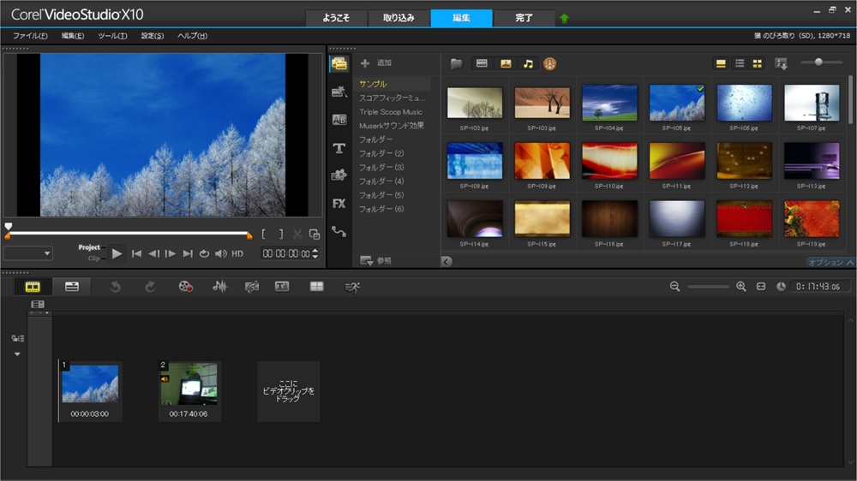Click the scissors split clip icon
857x481 pixels.
click(297, 234)
